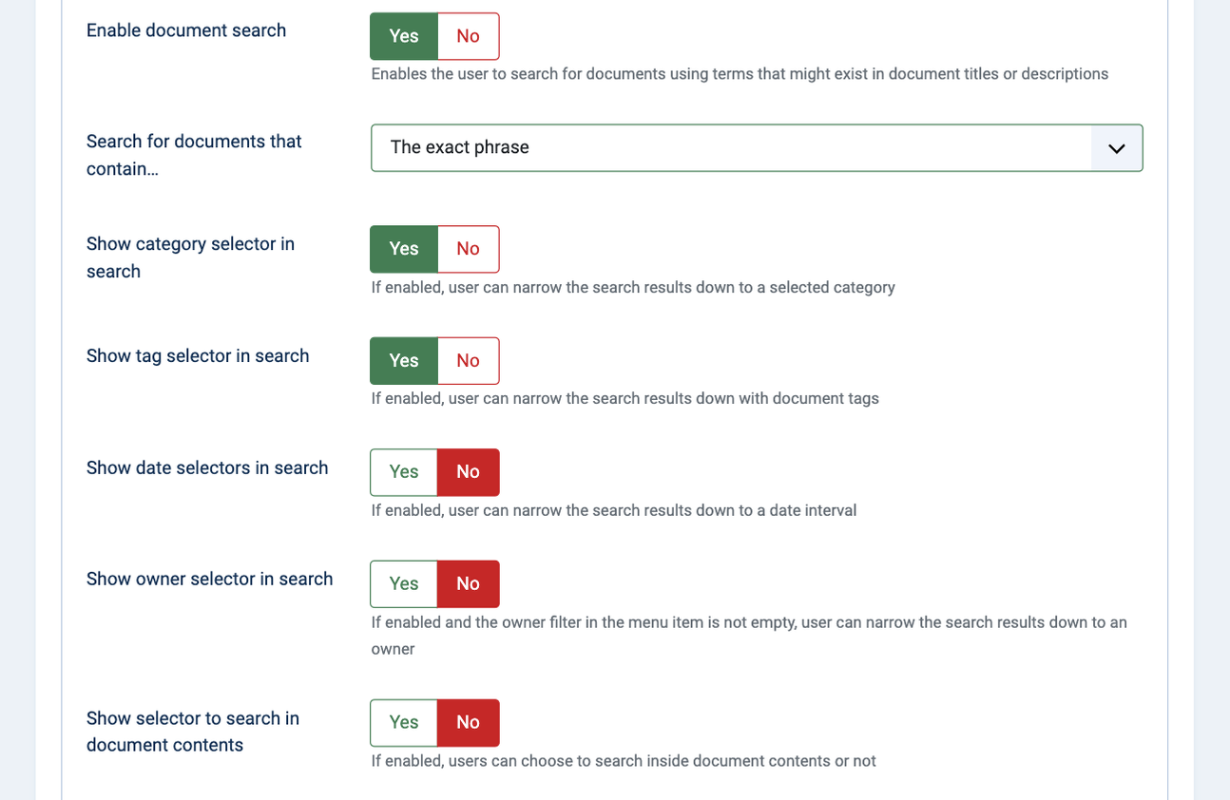Screen dimensions: 1230x800
Task: Set Enable document search to No
Action: (468, 36)
